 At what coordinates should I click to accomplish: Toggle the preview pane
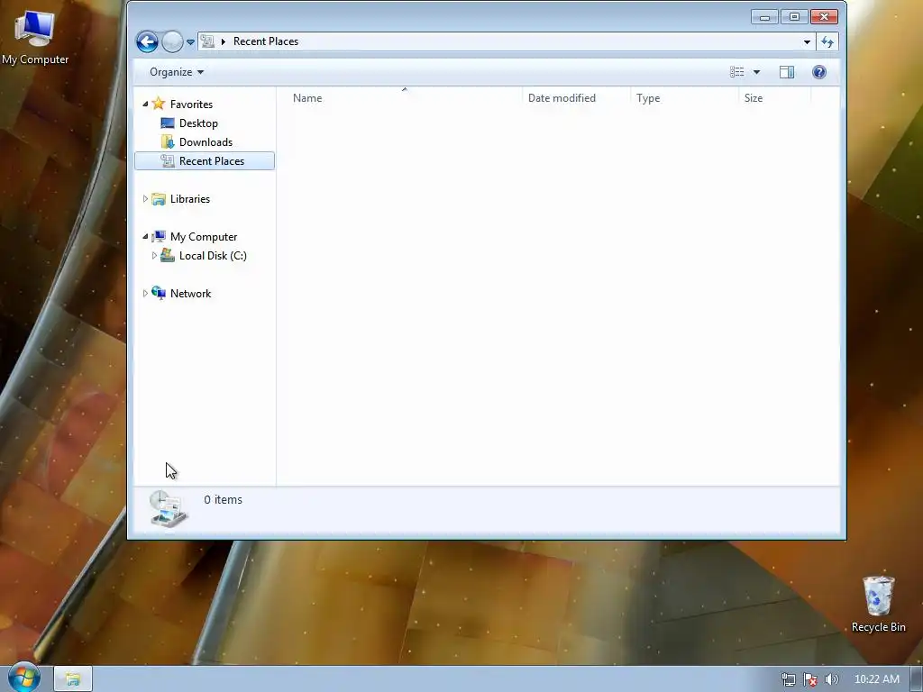pos(786,72)
